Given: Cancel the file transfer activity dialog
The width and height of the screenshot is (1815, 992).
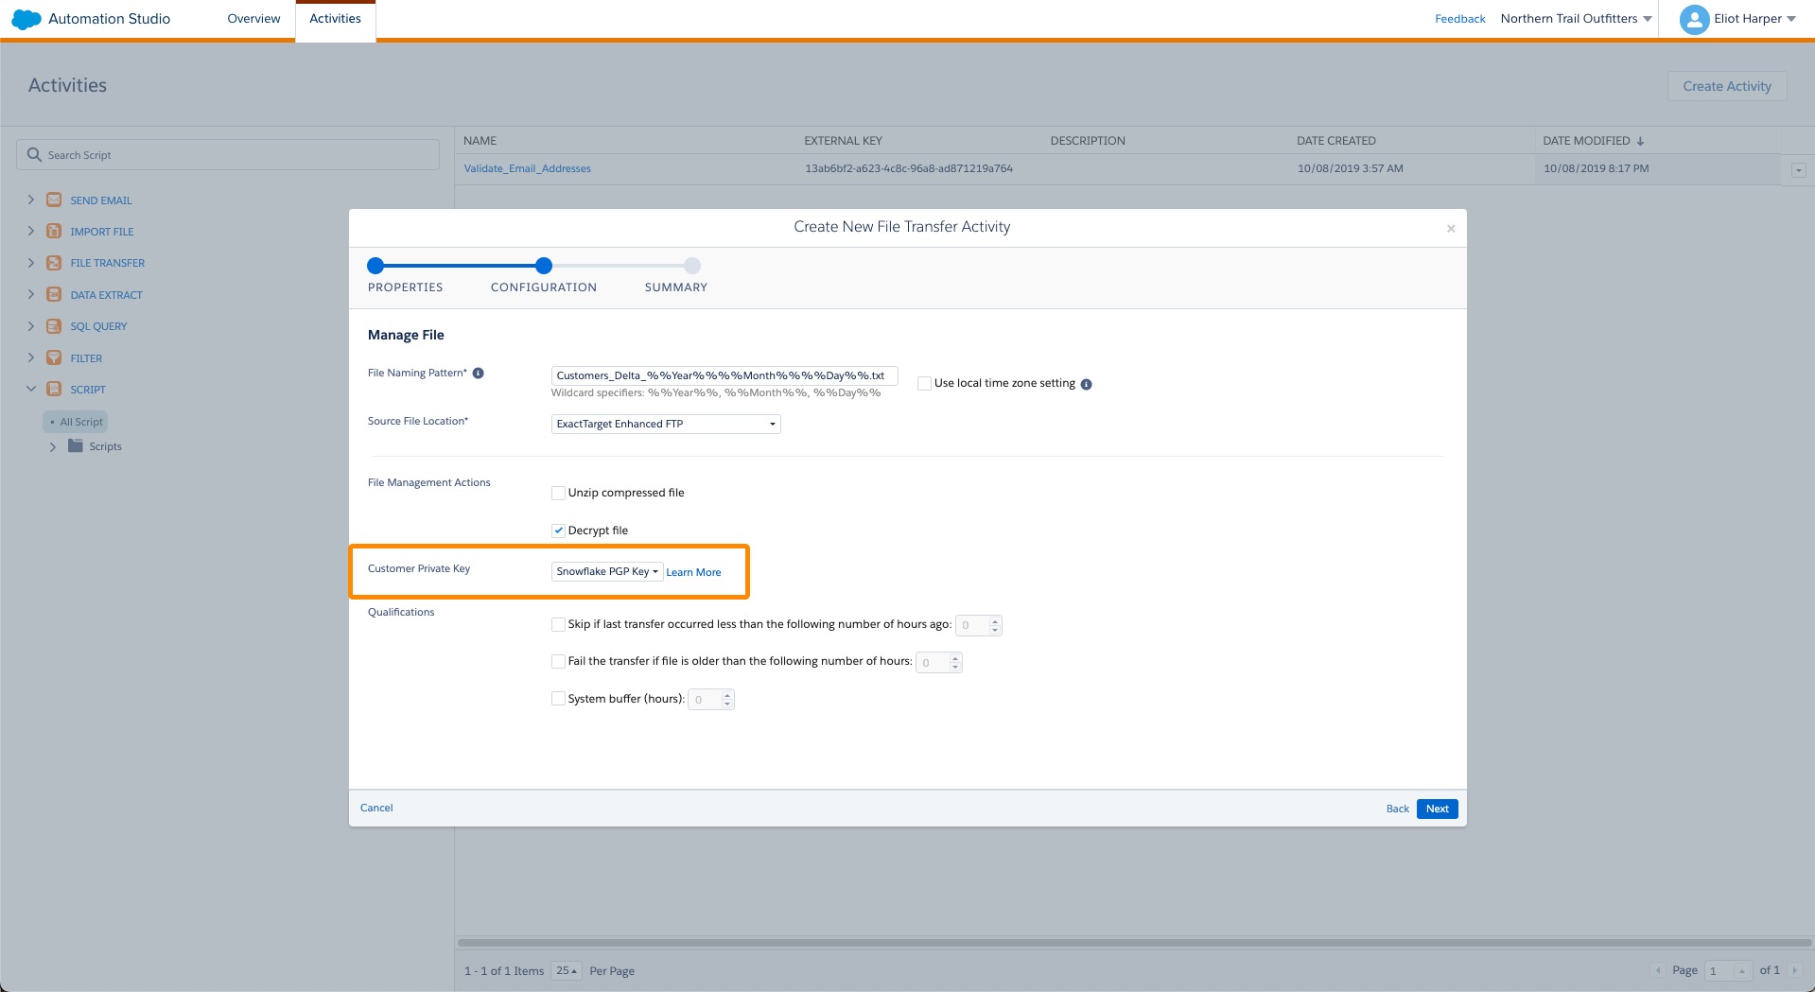Looking at the screenshot, I should 376,808.
